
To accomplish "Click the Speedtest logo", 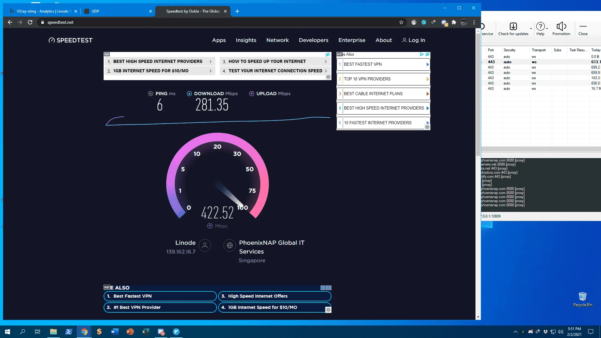I will (x=71, y=40).
